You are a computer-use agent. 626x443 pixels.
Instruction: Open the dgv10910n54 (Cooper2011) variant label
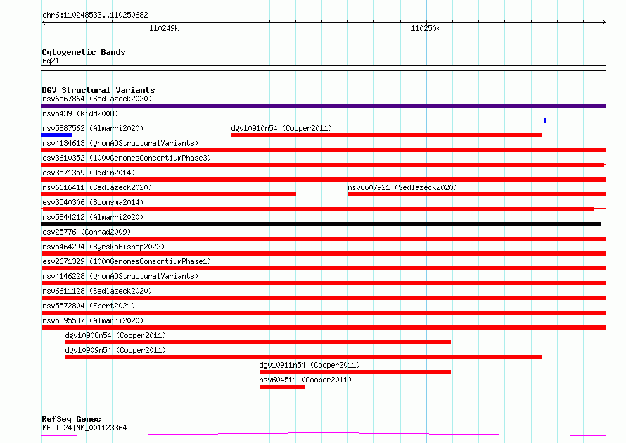281,128
